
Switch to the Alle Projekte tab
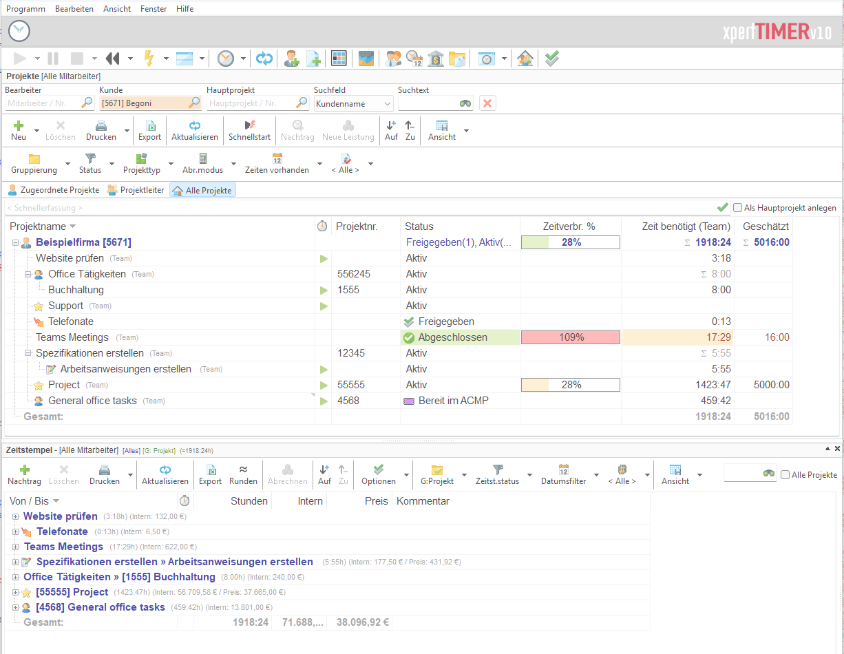coord(203,190)
